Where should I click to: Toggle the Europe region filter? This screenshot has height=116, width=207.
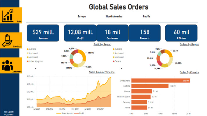tap(82, 17)
